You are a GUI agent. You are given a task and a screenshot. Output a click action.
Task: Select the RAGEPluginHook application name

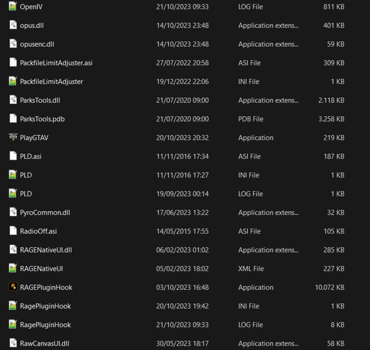click(x=46, y=287)
